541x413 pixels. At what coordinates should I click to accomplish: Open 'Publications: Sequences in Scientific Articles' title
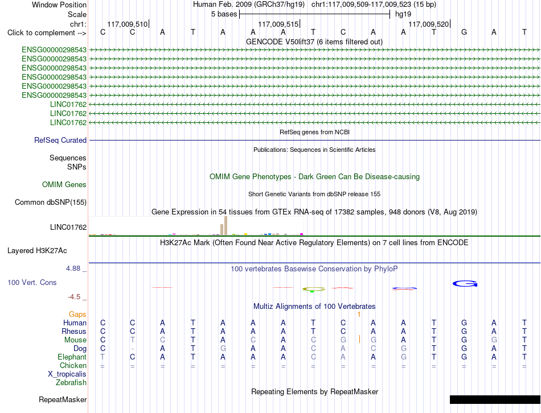tap(314, 150)
